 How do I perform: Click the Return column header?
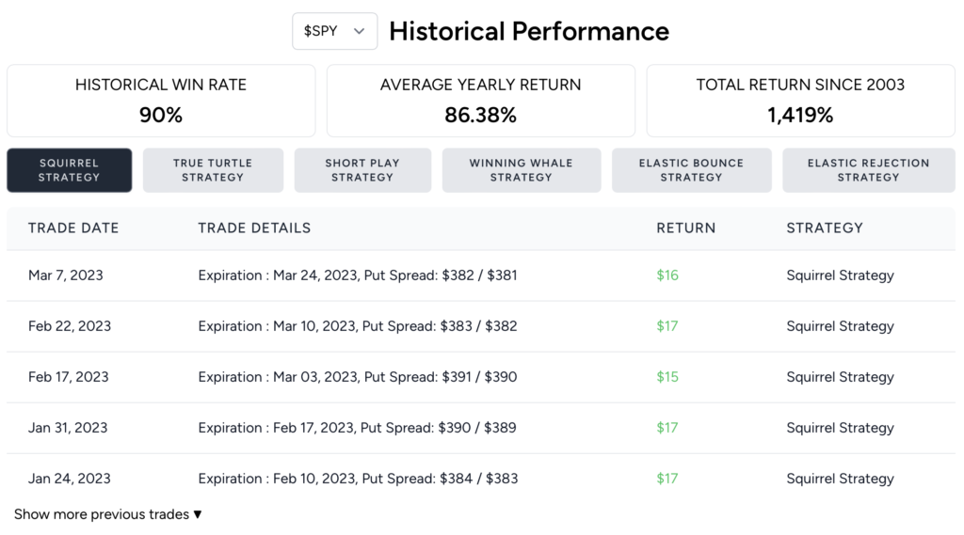(685, 228)
